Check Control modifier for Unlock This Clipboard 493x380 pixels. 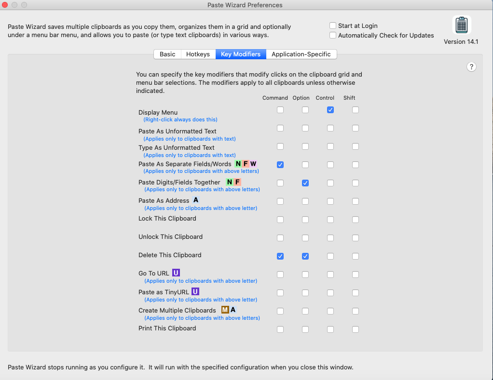coord(330,238)
